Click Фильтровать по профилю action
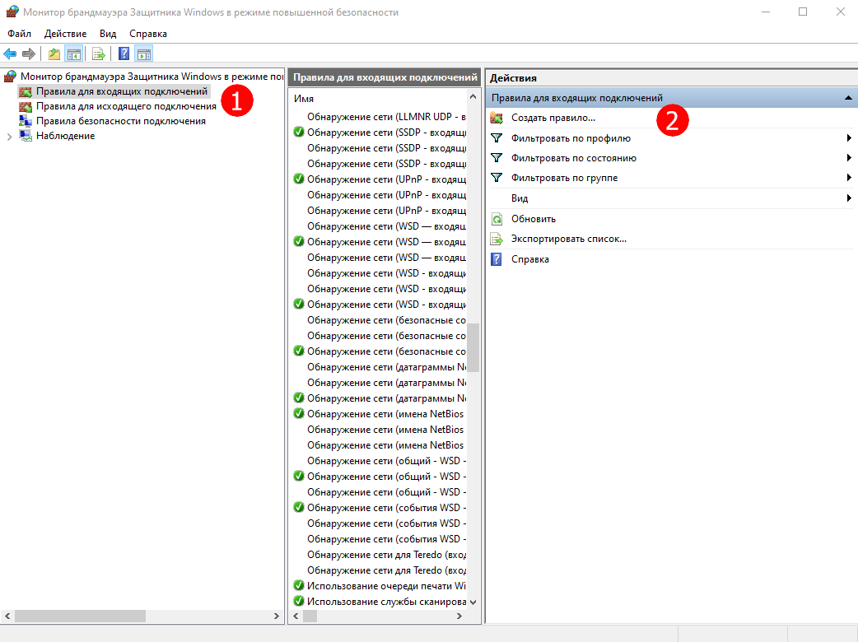Screen dimensions: 858x642 [x=571, y=138]
